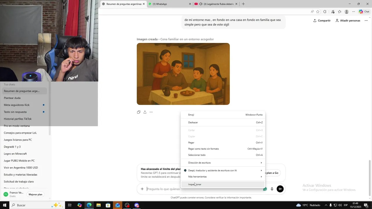372x209 pixels.
Task: Mute the YouTube tab speaker icon
Action: pos(201,4)
